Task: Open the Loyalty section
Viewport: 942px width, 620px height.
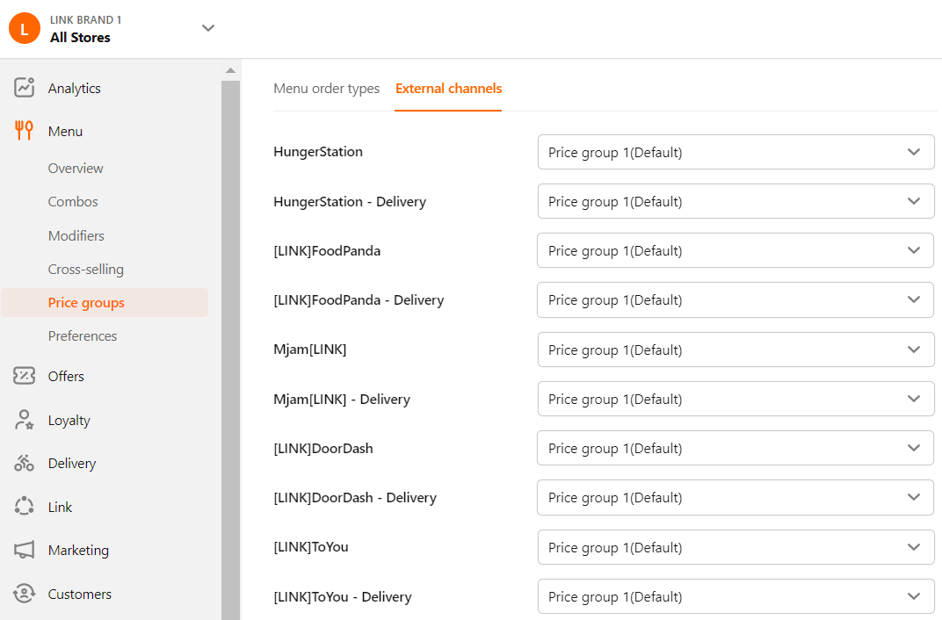Action: coord(69,420)
